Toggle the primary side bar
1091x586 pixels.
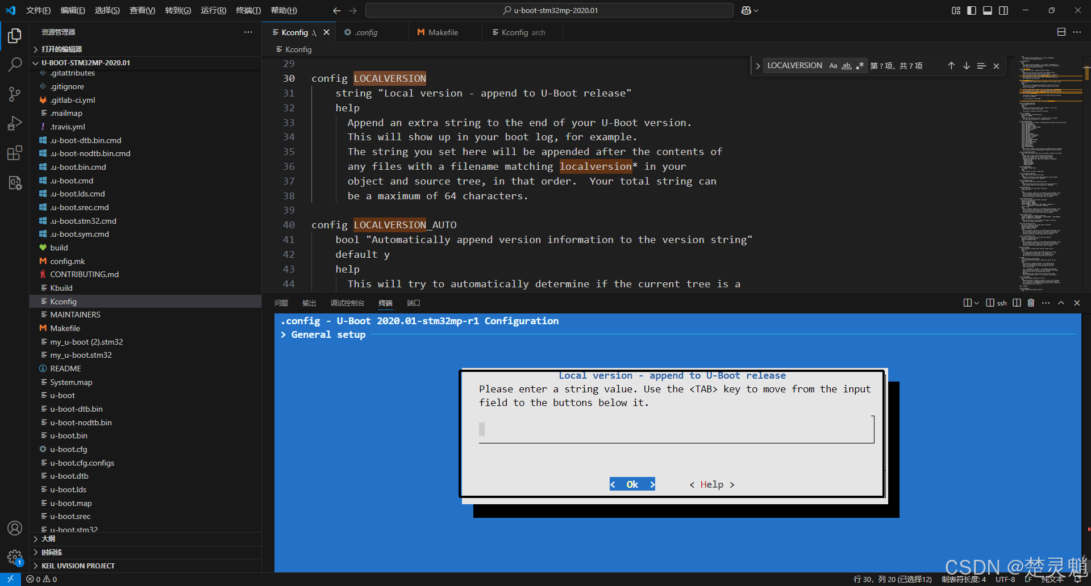pos(972,10)
